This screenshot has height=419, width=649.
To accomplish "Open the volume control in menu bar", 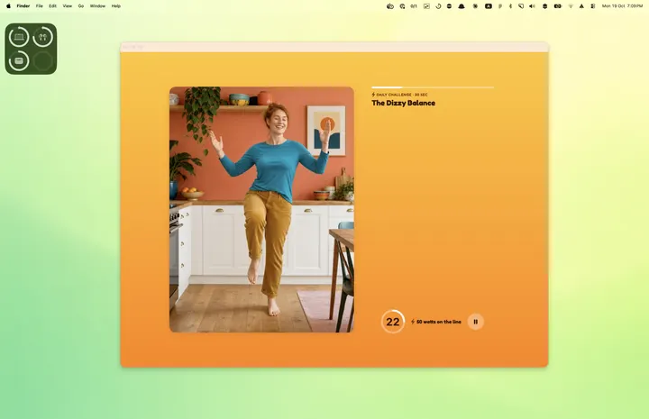I will (x=533, y=6).
